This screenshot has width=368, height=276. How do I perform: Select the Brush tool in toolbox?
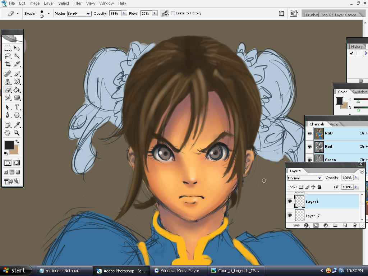(17, 74)
